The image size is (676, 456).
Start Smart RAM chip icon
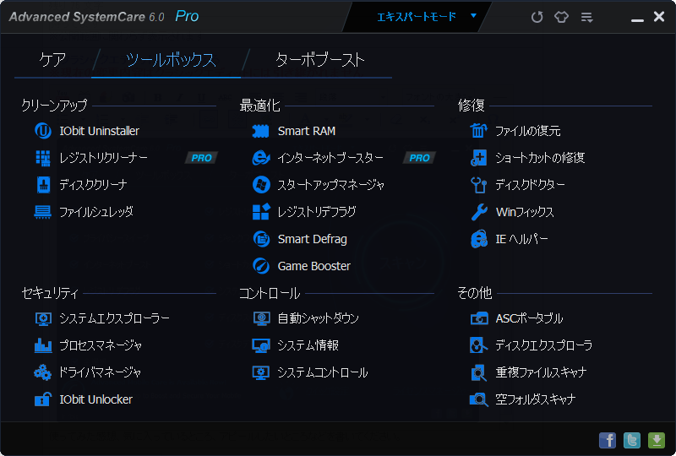[x=260, y=131]
